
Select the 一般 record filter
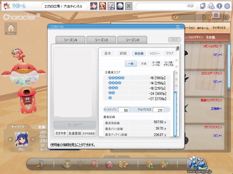[x=131, y=64]
